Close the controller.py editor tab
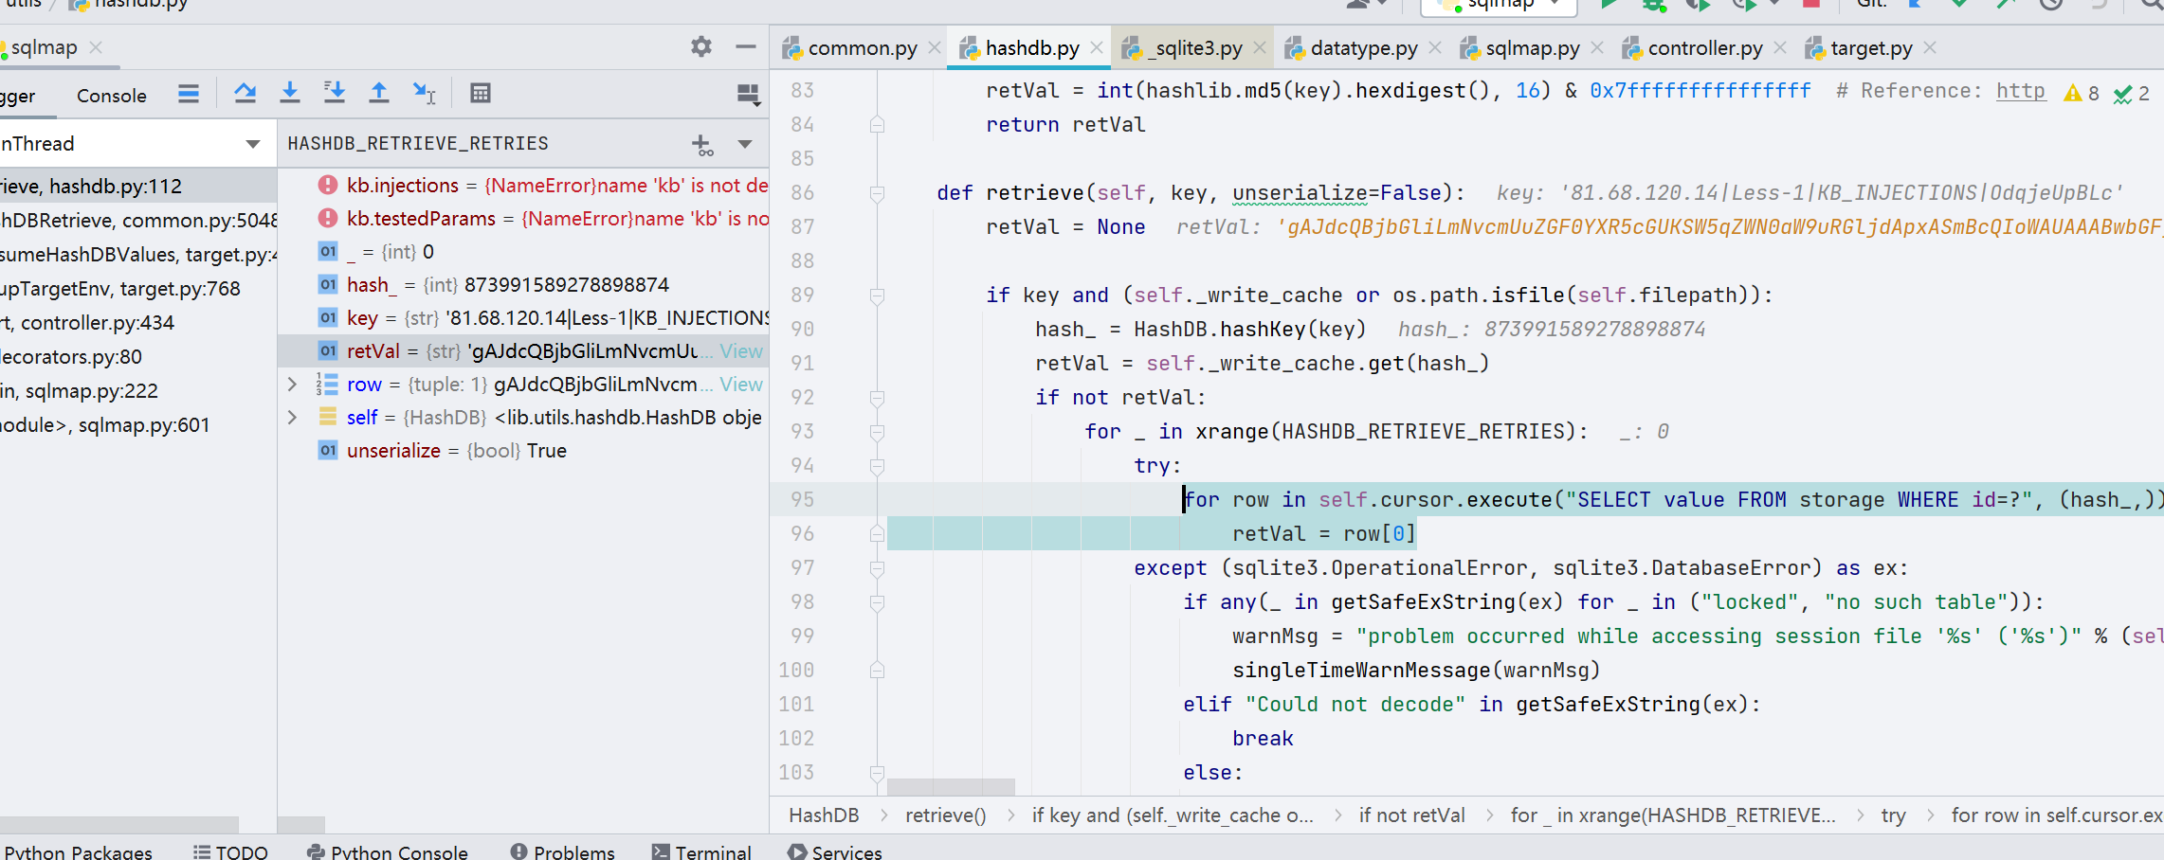 (x=1780, y=47)
